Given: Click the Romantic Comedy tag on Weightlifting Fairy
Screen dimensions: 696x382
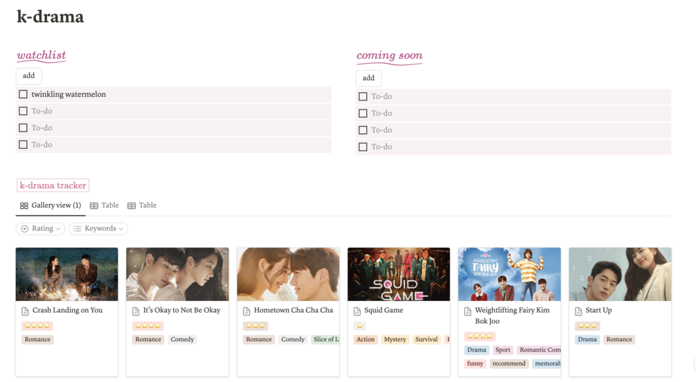Looking at the screenshot, I should [539, 350].
